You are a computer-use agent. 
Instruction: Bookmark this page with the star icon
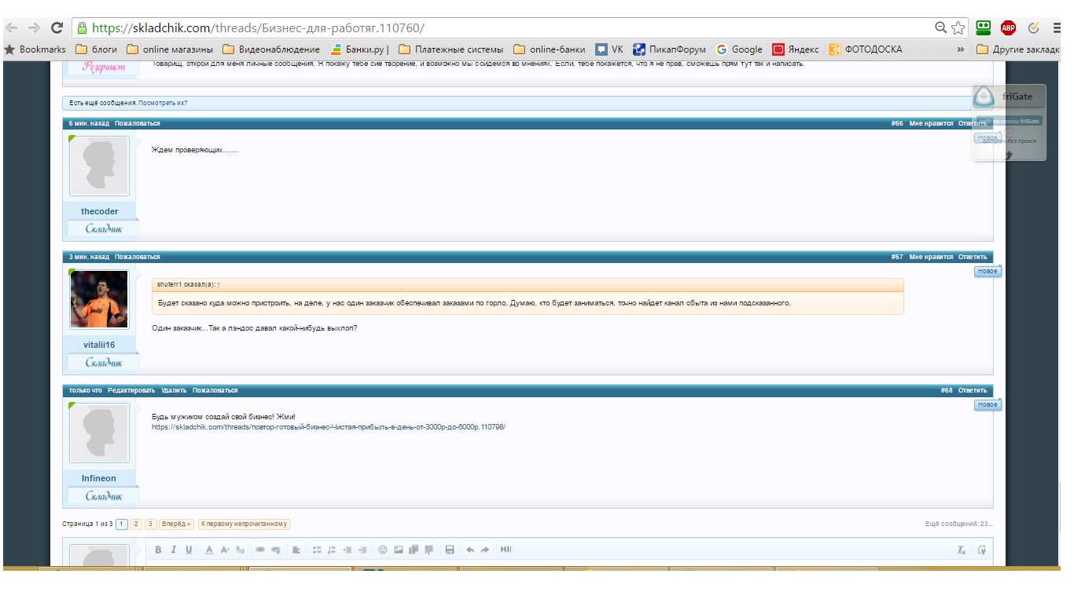click(958, 27)
